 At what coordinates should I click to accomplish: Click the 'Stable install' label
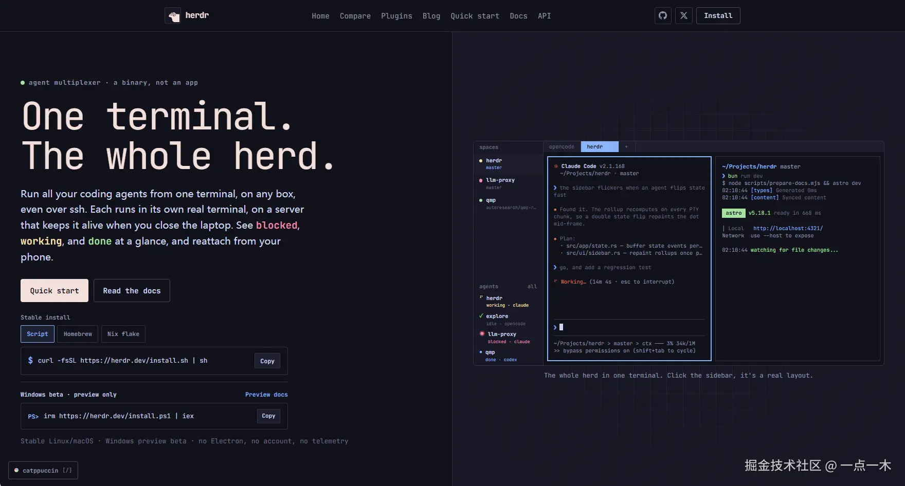tap(45, 317)
